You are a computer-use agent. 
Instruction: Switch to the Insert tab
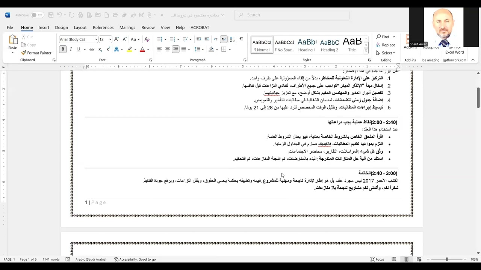(44, 27)
